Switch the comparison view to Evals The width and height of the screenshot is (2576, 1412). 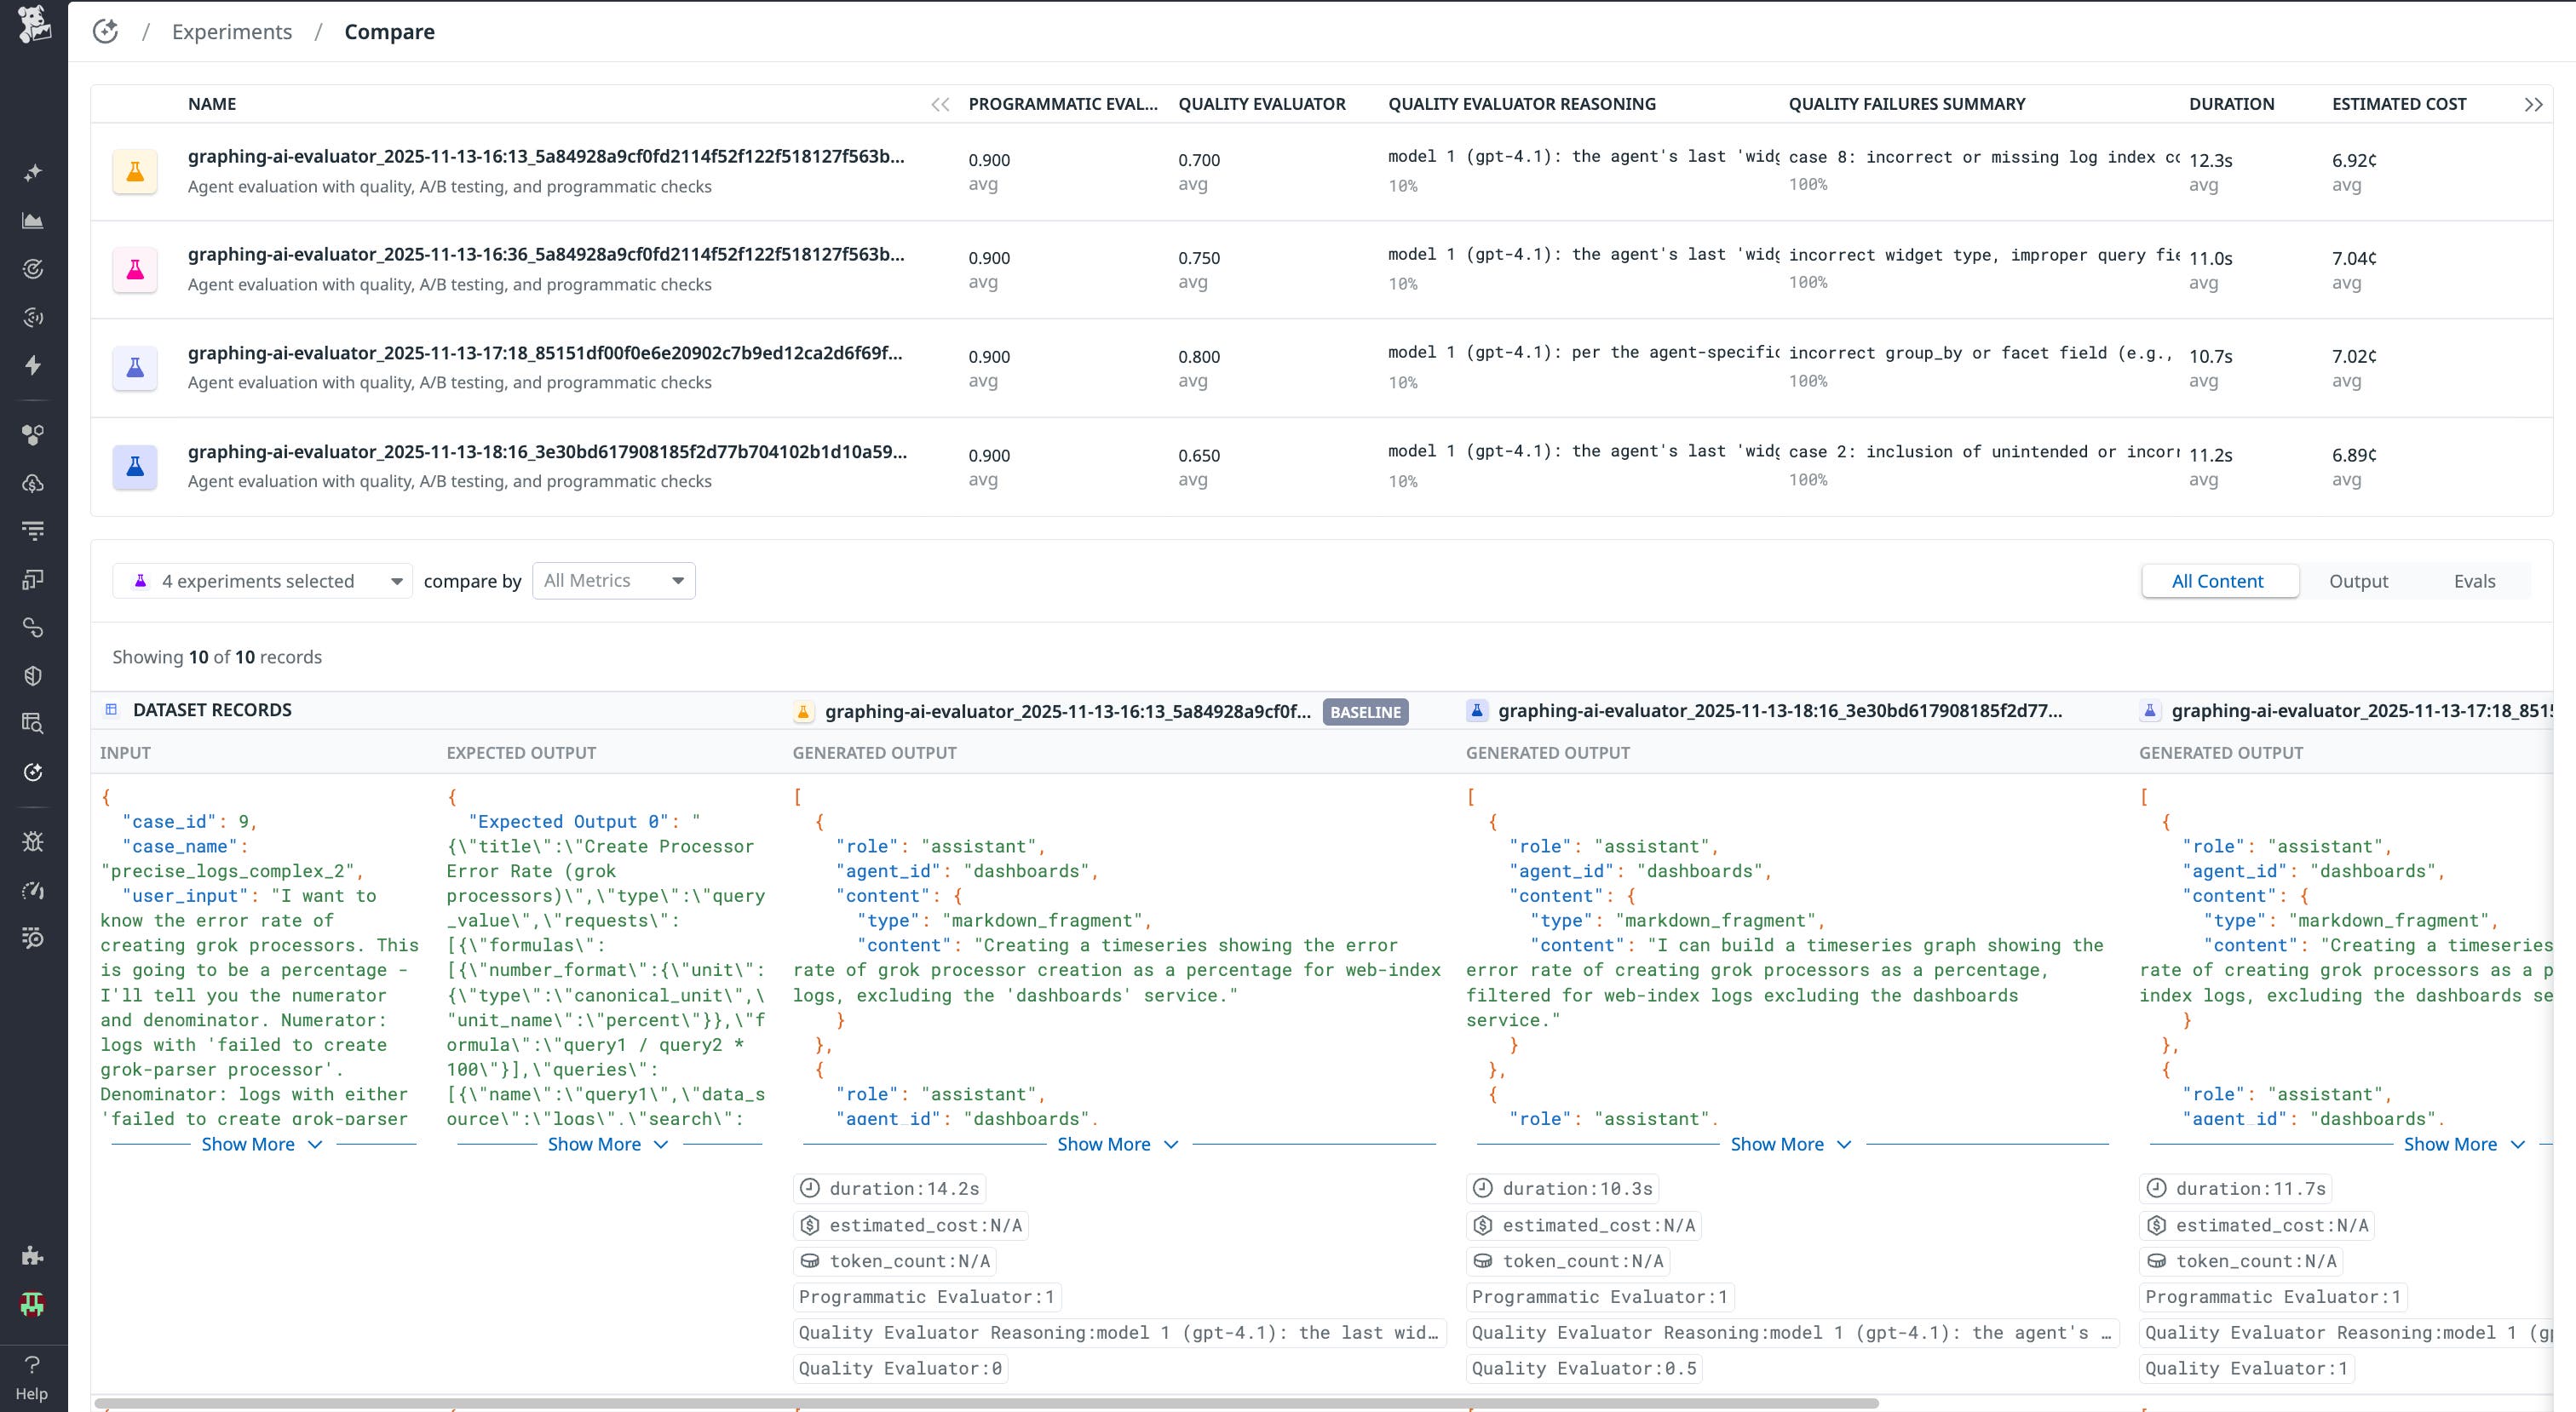2475,580
